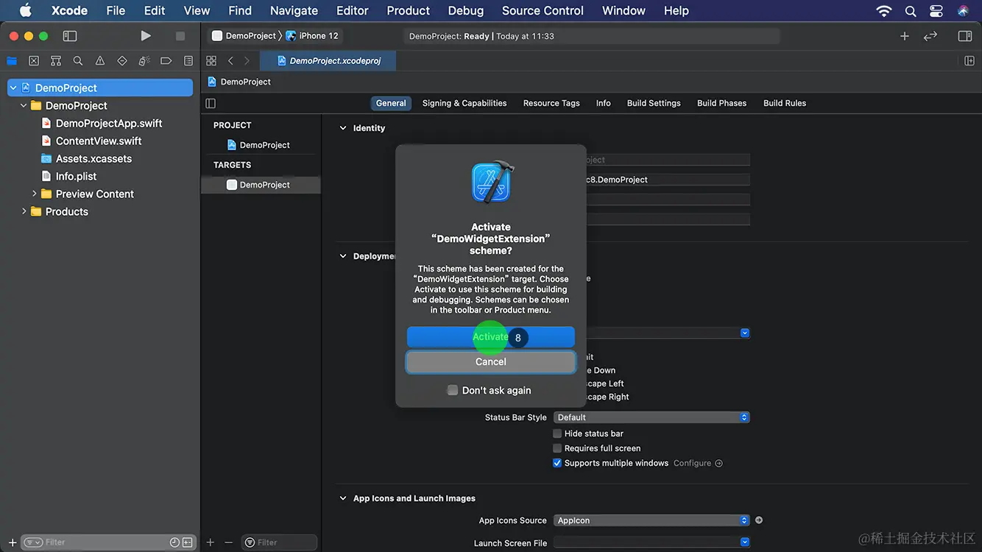
Task: Collapse the DemoProject root in navigator
Action: [x=13, y=88]
